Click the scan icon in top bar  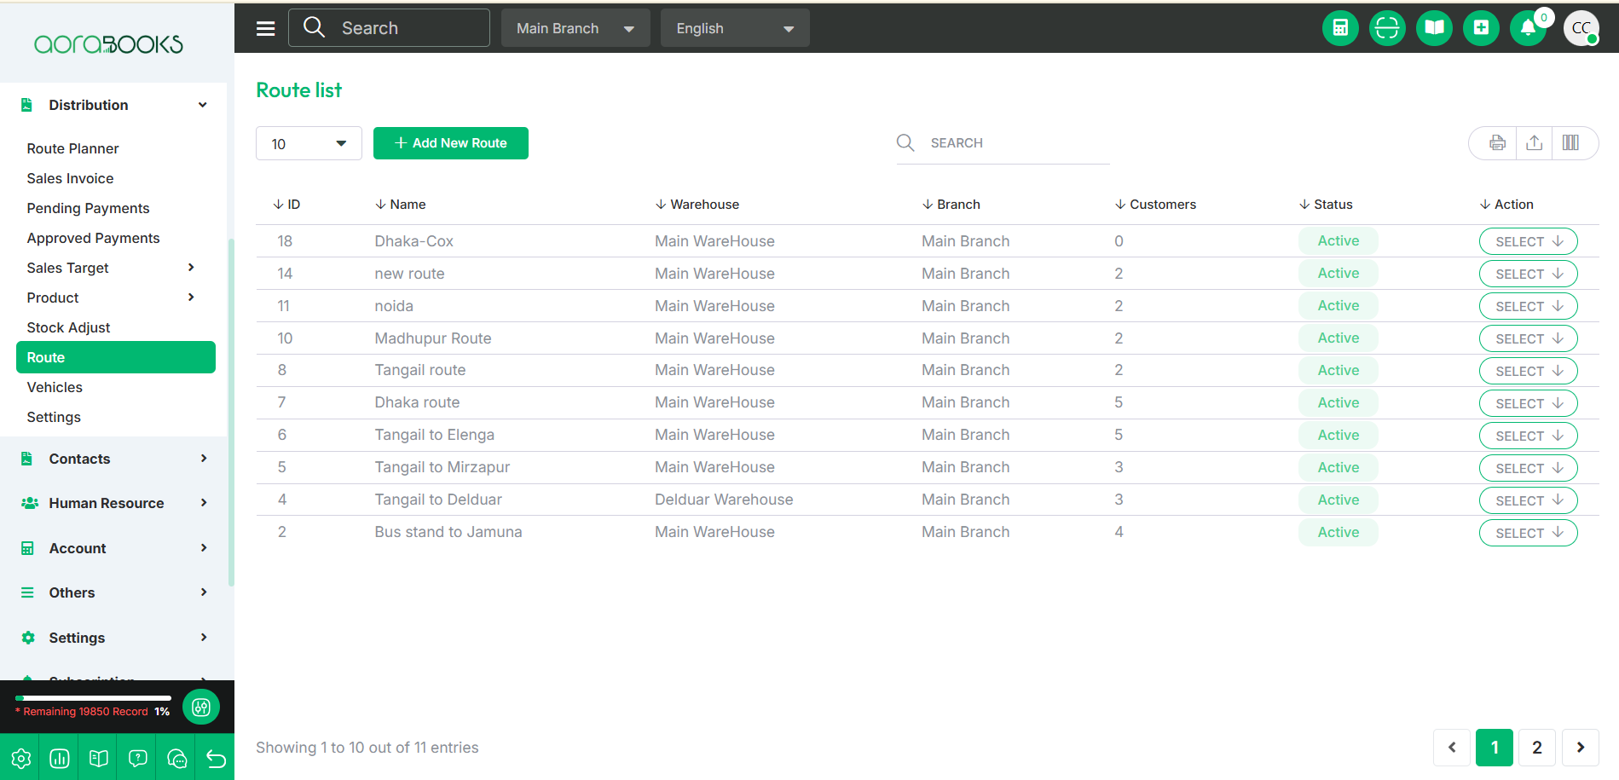point(1387,28)
